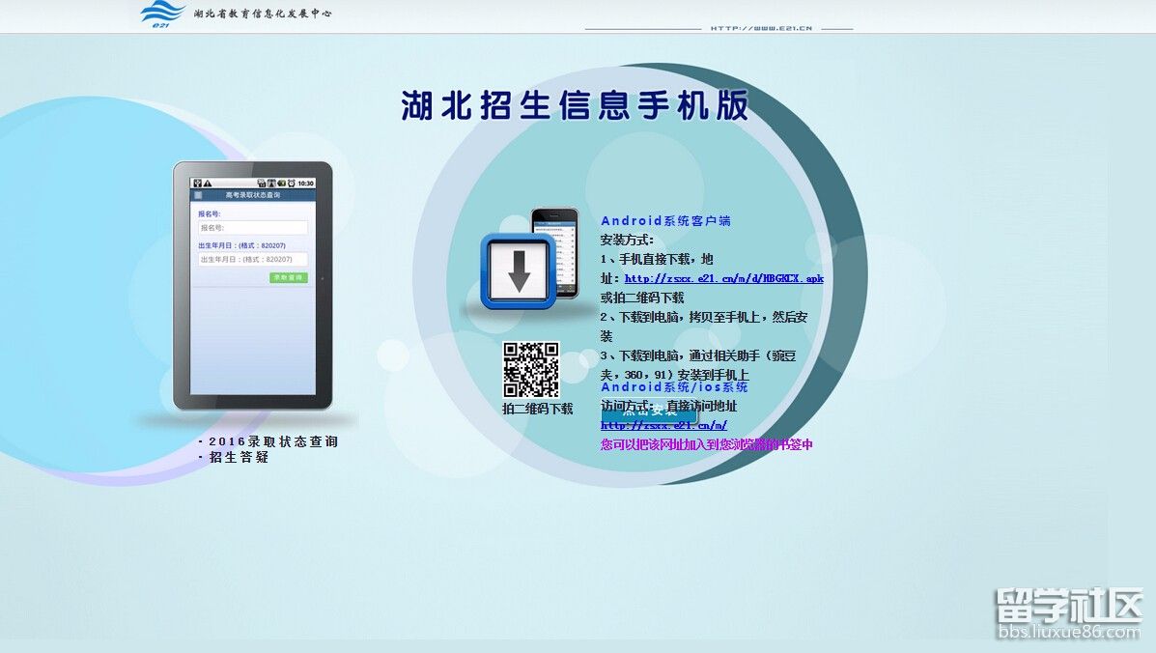Open the 招生答疑 link
Image resolution: width=1156 pixels, height=653 pixels.
pyautogui.click(x=240, y=458)
